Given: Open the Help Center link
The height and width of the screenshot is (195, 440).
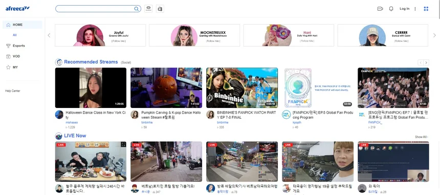Looking at the screenshot, I should pos(13,91).
